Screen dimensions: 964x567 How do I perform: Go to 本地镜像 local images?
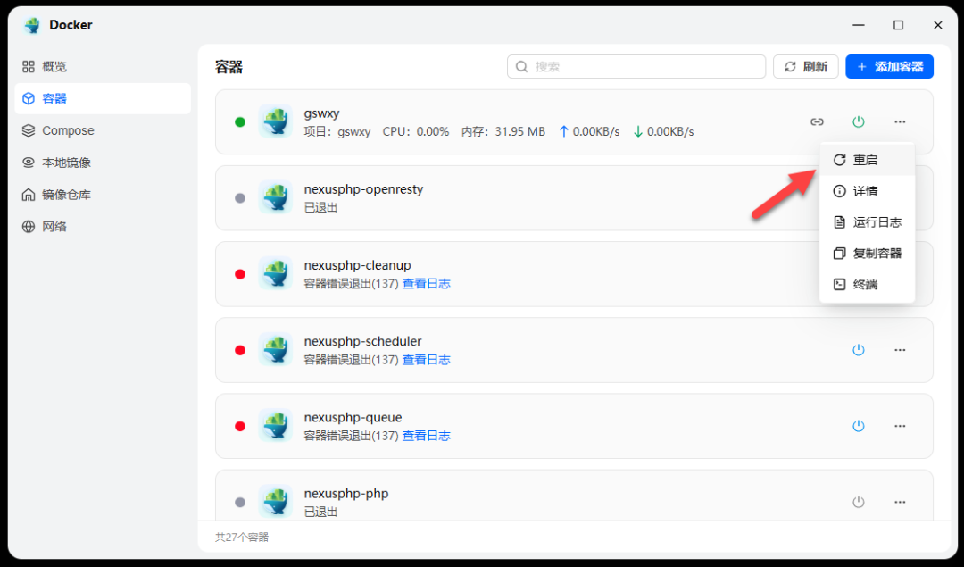[103, 163]
